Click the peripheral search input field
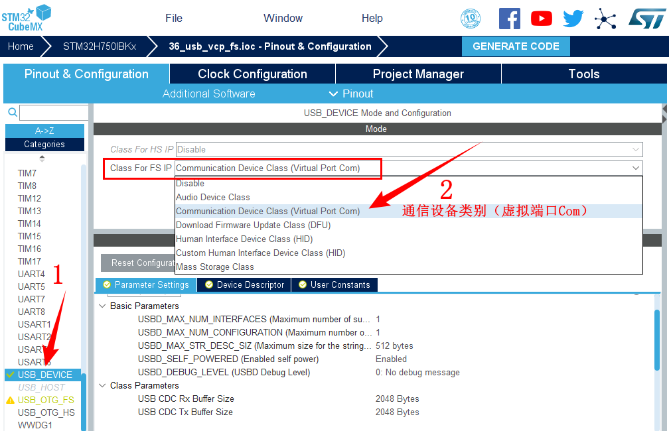This screenshot has height=431, width=669. coord(54,113)
